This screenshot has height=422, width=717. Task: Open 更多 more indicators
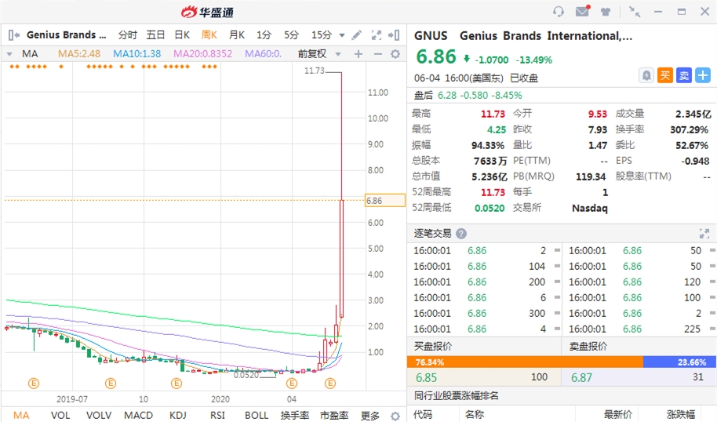coord(370,415)
